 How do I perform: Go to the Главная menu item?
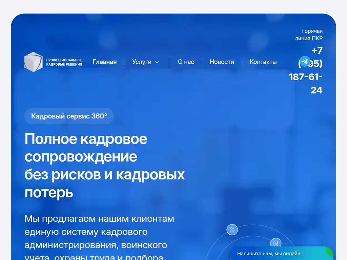click(104, 62)
